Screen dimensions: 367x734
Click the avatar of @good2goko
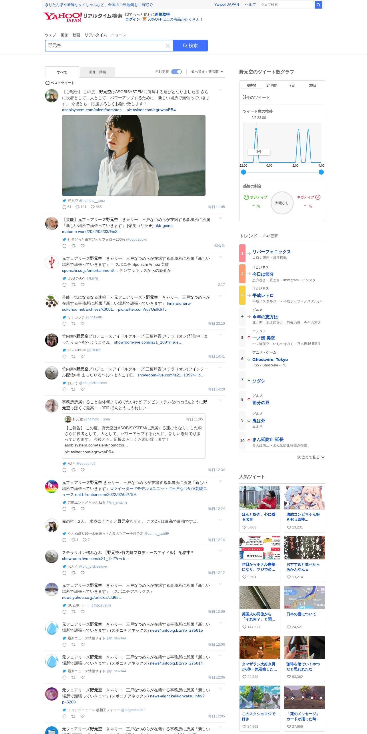(x=52, y=224)
